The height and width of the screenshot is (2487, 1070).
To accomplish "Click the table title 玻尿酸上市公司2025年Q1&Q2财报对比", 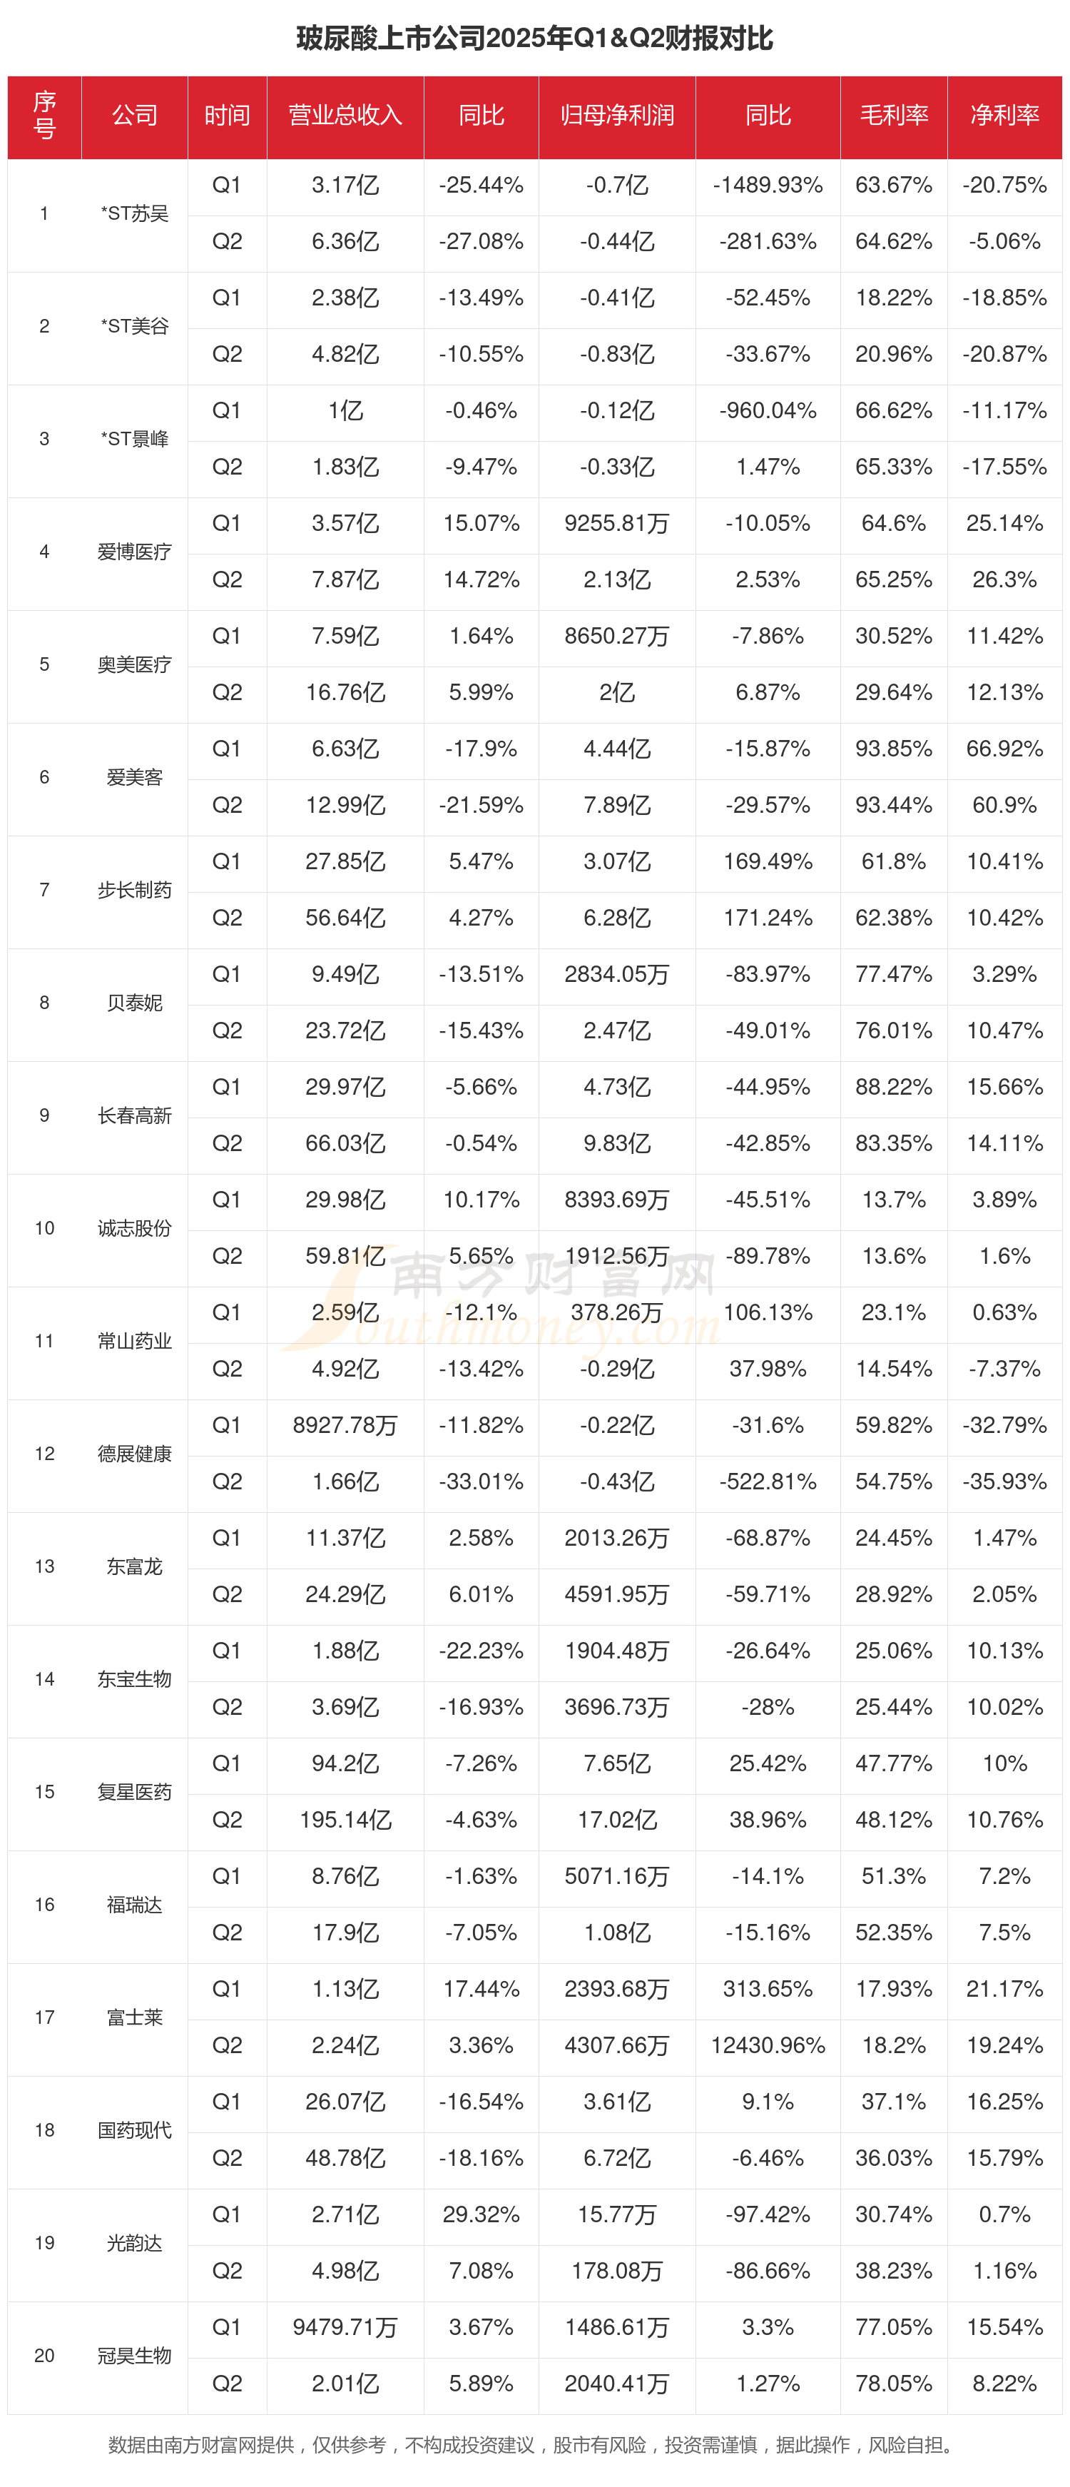I will [534, 39].
